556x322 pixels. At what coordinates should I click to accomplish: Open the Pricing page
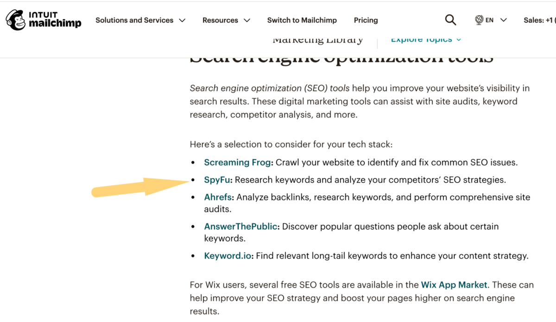coord(366,20)
